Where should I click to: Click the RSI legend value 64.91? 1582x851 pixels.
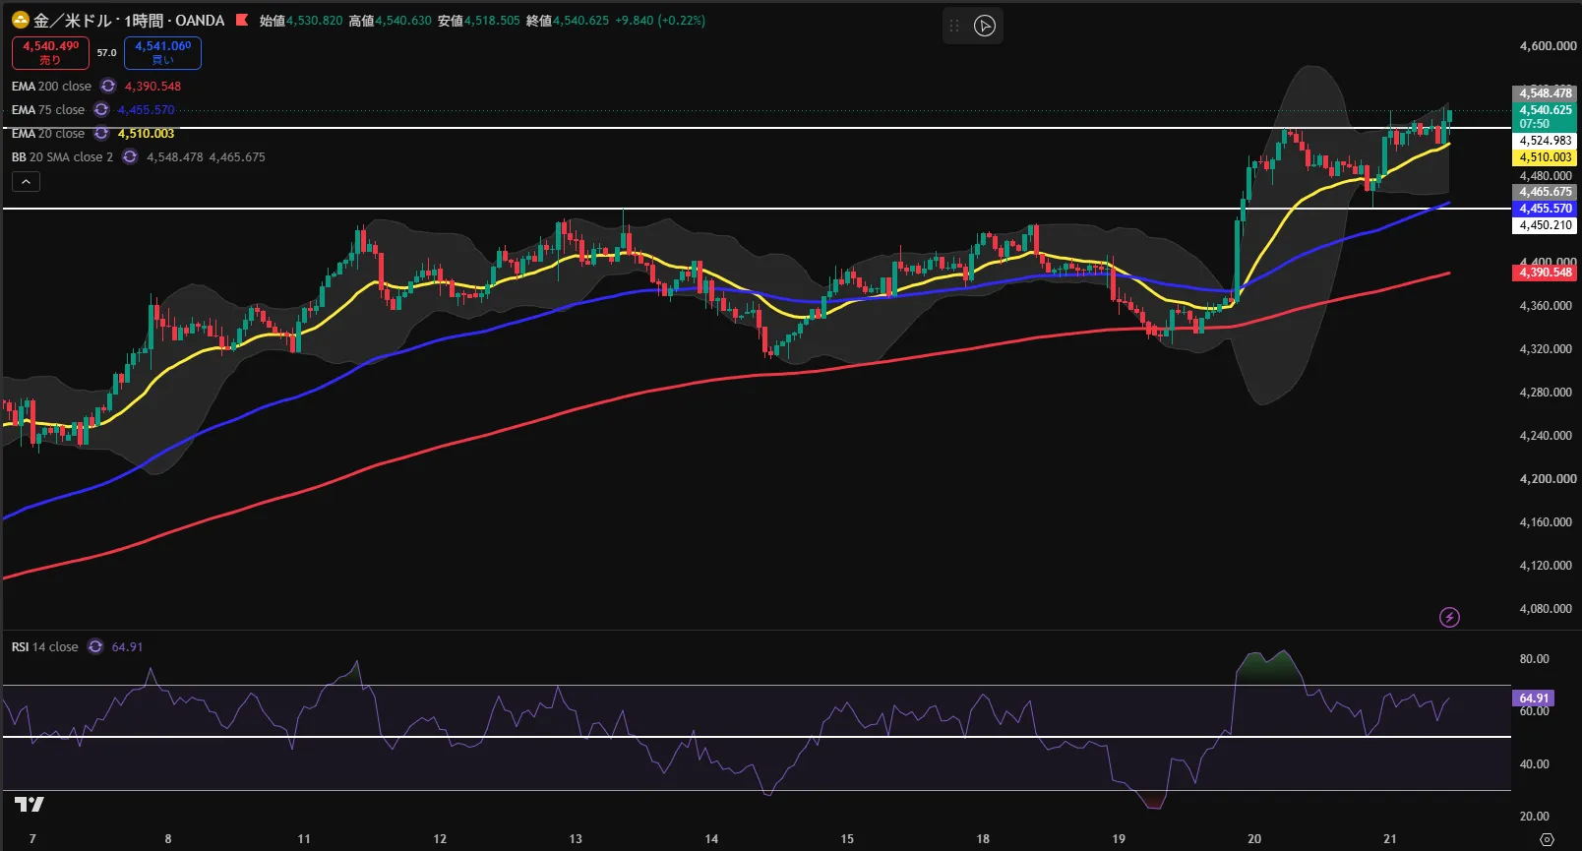[x=127, y=647]
